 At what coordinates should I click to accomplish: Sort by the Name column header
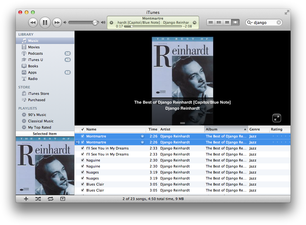pos(115,129)
